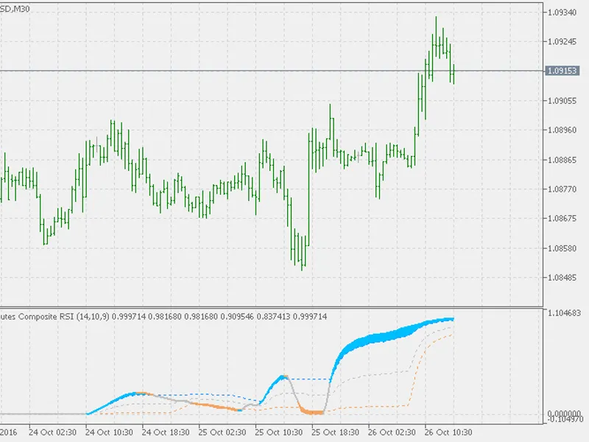
Task: Click the 1.09245 price axis label
Action: [x=562, y=42]
